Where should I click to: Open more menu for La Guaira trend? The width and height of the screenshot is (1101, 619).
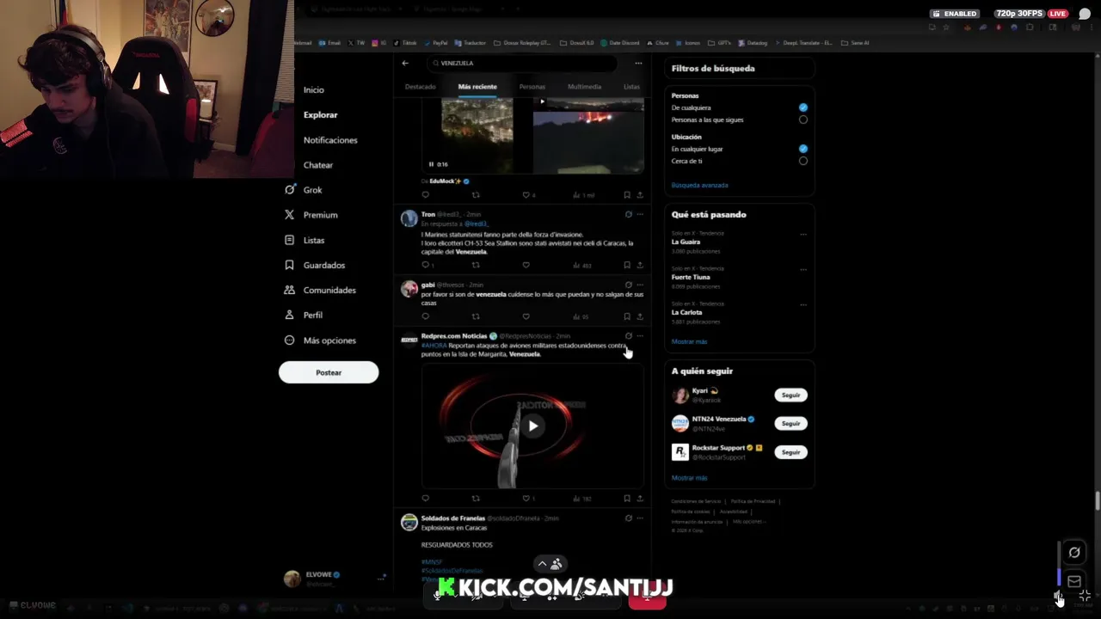[x=803, y=234]
